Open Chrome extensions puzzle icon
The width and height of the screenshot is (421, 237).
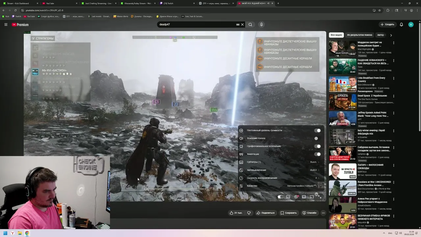[388, 10]
